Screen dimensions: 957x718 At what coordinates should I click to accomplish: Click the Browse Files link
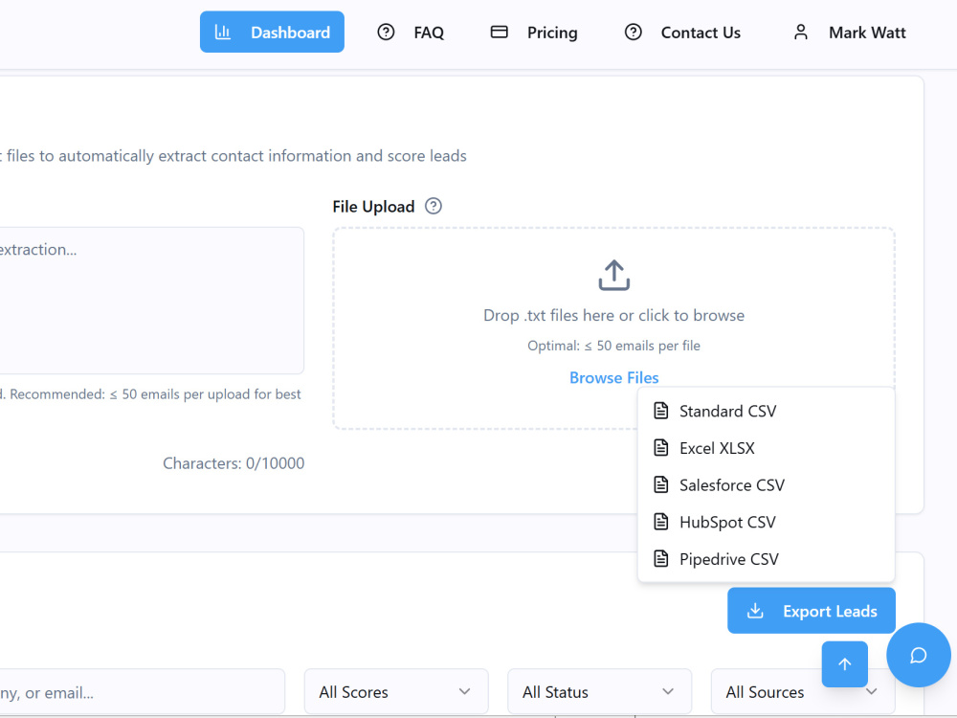point(614,378)
